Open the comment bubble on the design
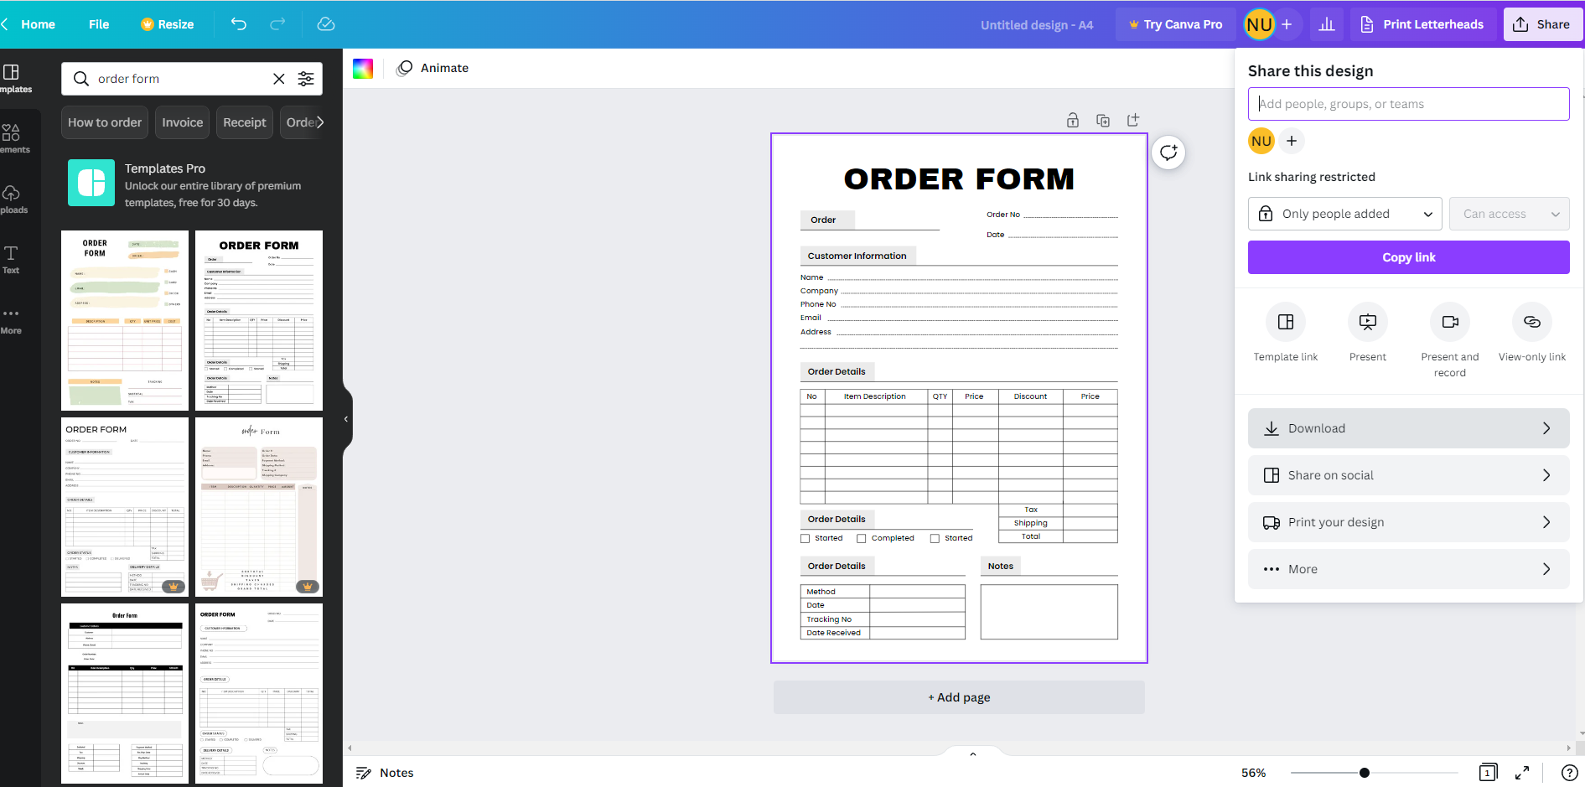Viewport: 1585px width, 787px height. (1168, 153)
